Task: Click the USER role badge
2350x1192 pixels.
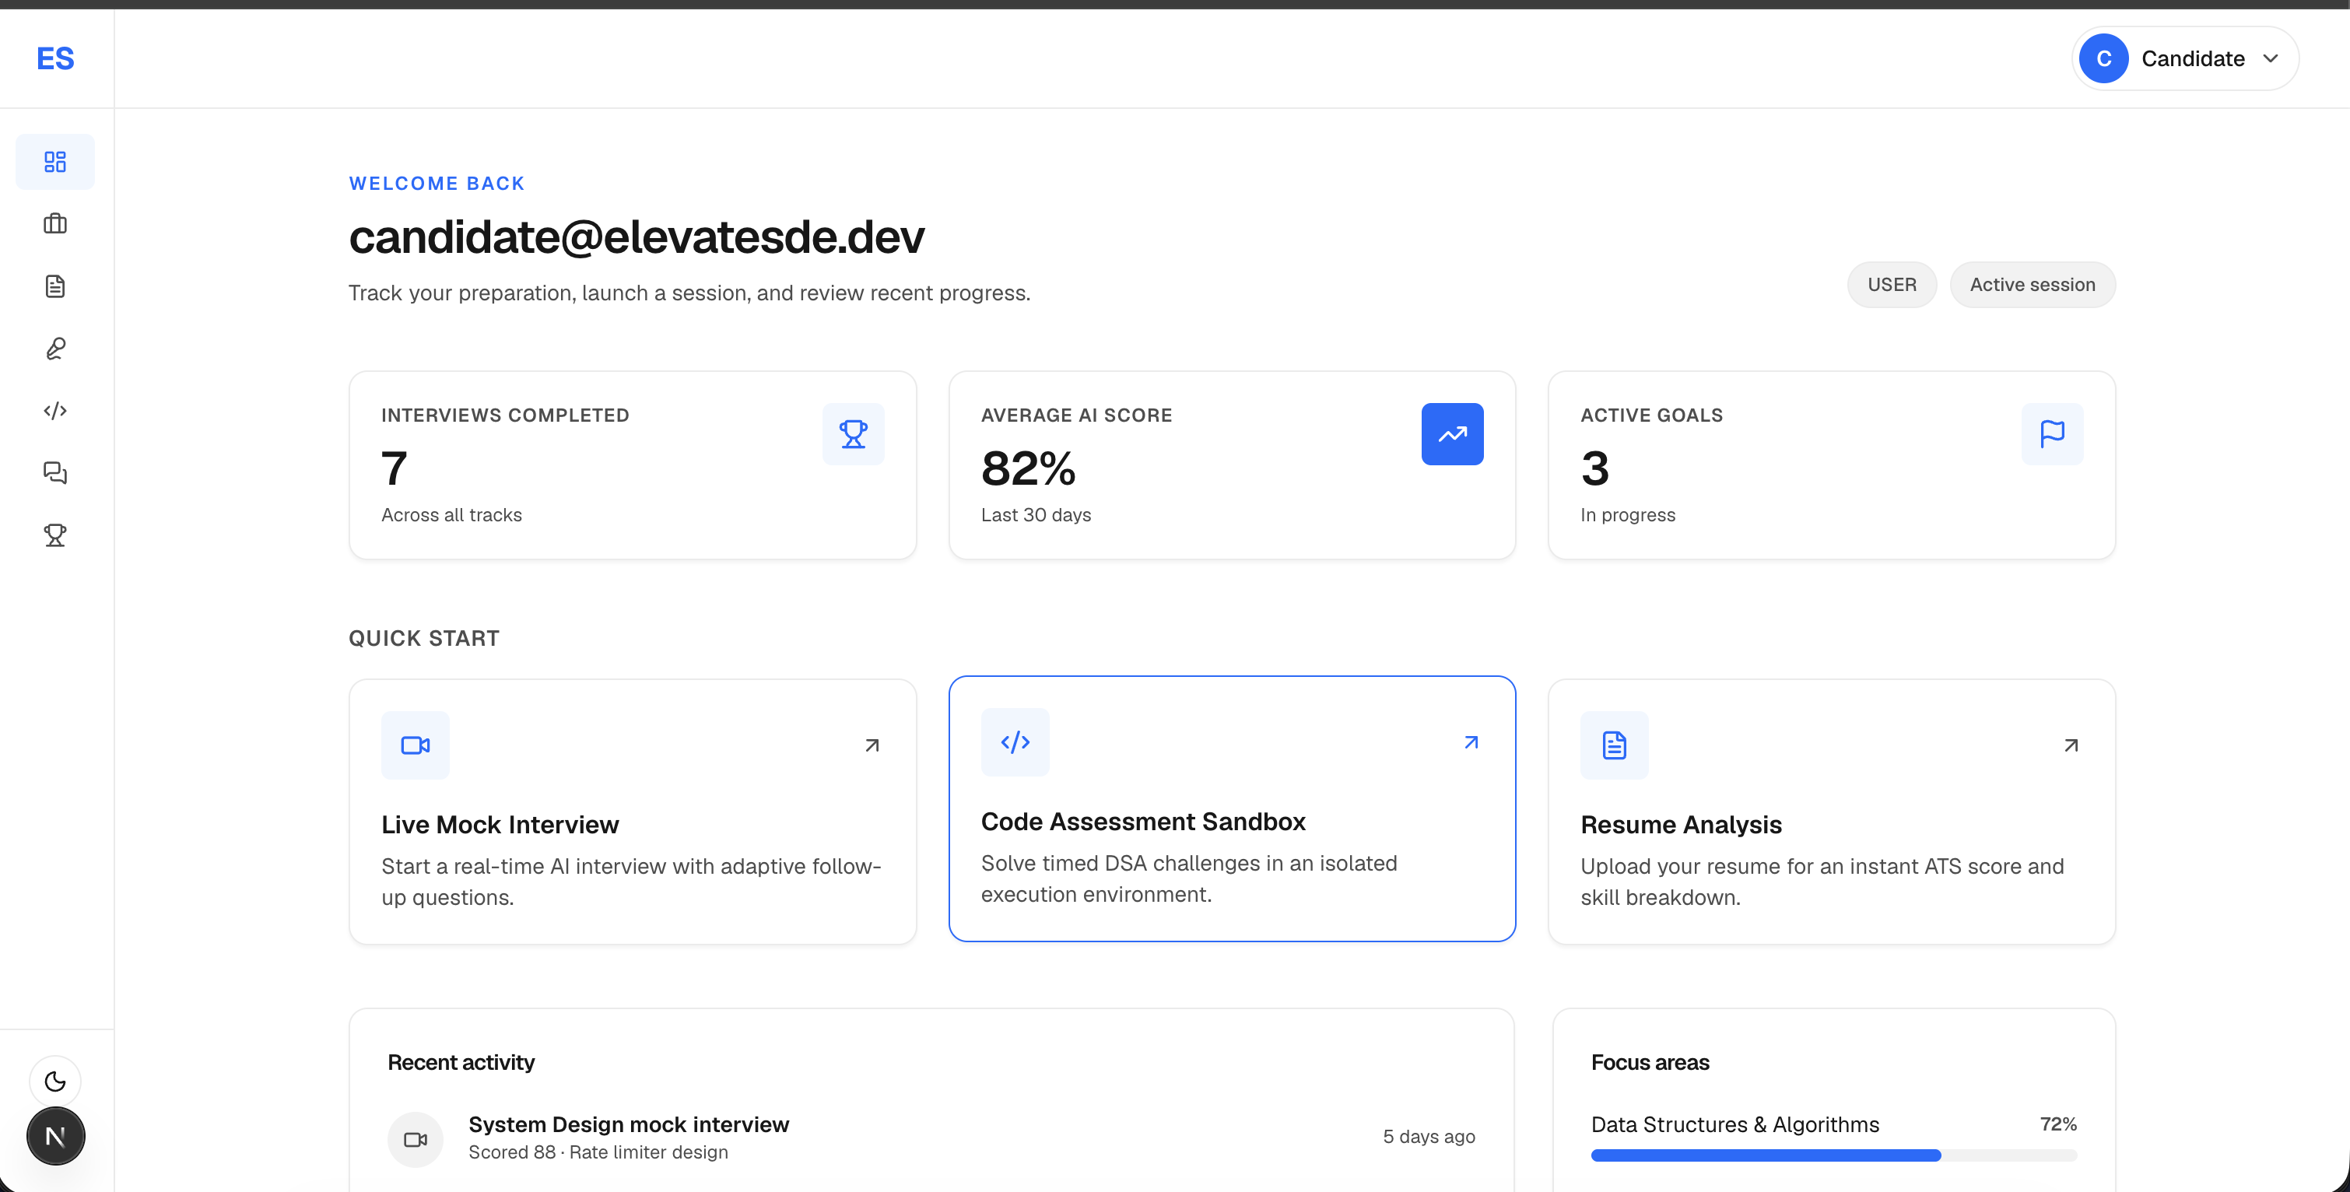Action: [x=1892, y=285]
